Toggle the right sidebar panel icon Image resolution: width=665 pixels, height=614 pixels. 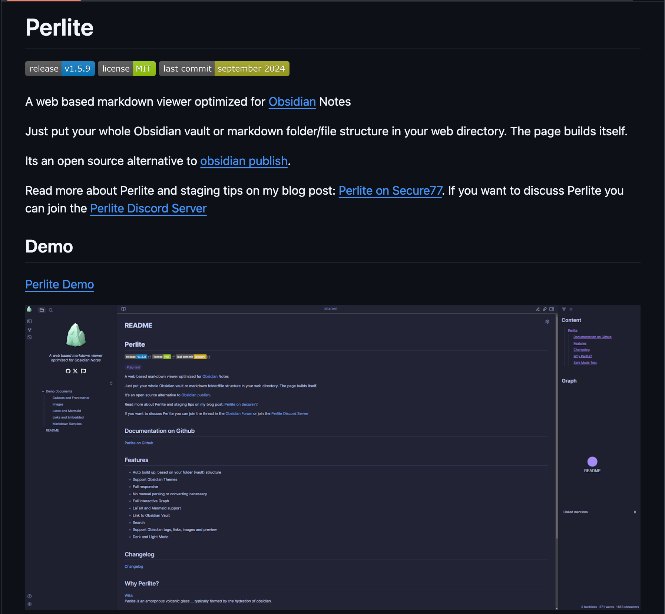coord(552,309)
